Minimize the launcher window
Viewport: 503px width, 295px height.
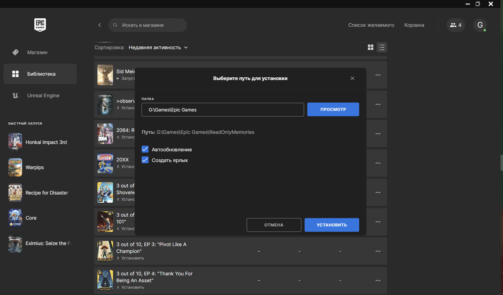pos(468,4)
